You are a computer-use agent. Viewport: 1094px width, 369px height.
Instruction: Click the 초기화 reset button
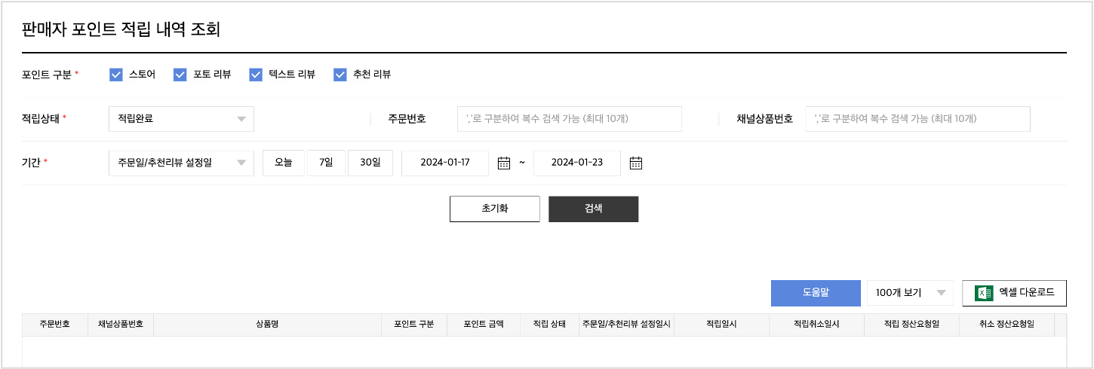[x=494, y=209]
